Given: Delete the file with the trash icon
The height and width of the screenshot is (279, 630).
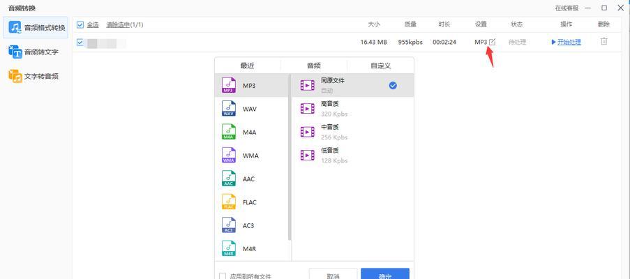Looking at the screenshot, I should point(604,41).
